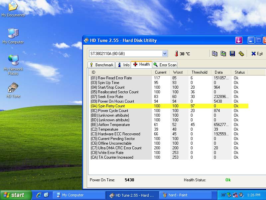Open HD Tune options icon
This screenshot has height=200, width=266.
241,54
